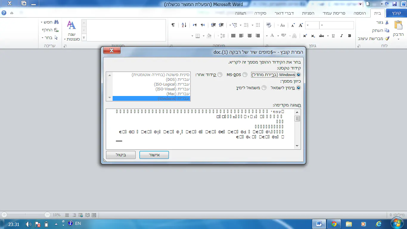Screen dimensions: 407x229
Task: Confirm with the אישור button
Action: (154, 155)
